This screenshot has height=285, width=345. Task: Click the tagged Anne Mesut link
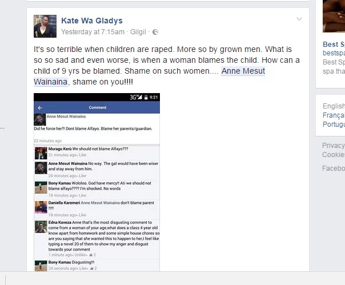[243, 71]
